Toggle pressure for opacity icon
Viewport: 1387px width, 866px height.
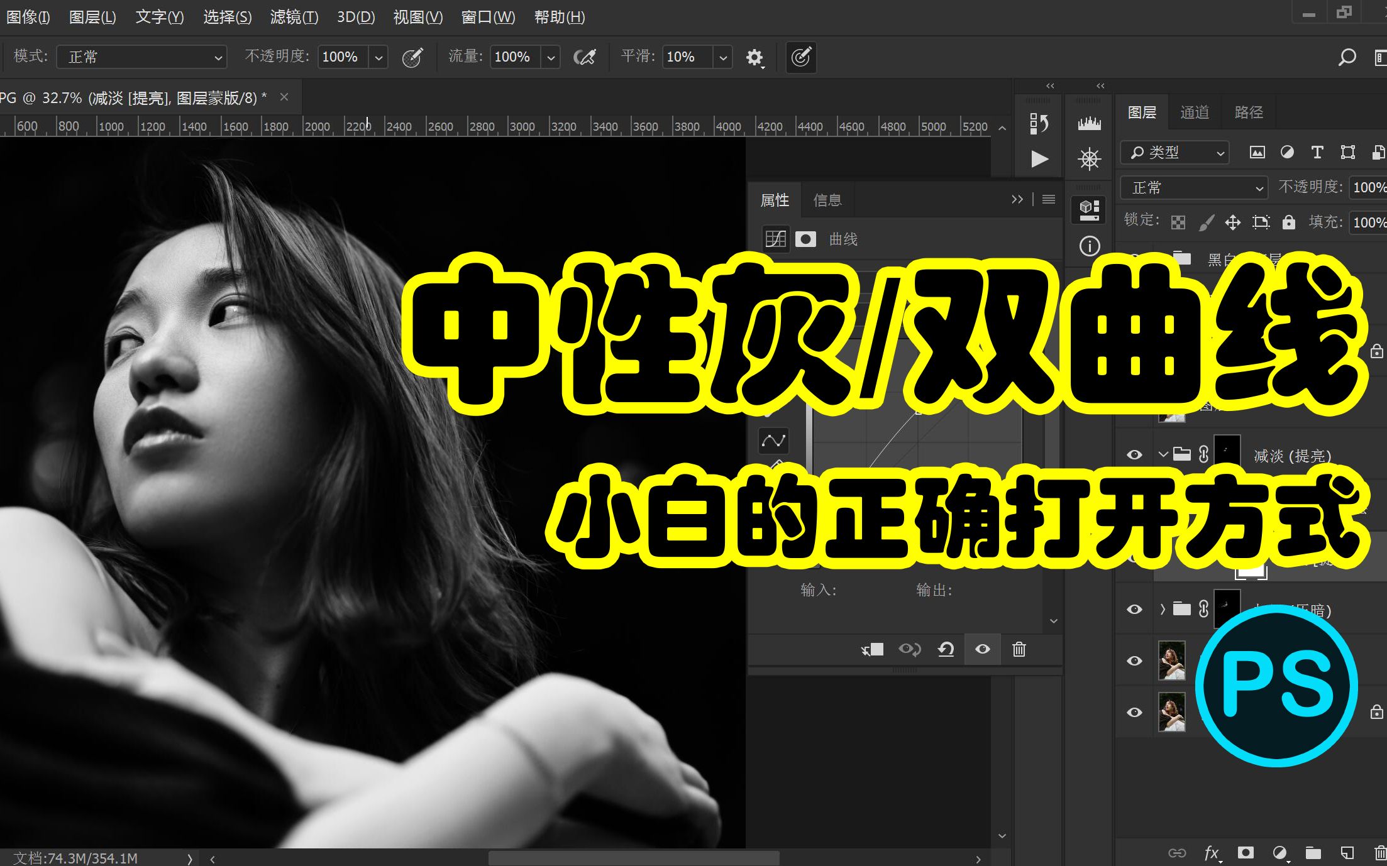point(412,57)
